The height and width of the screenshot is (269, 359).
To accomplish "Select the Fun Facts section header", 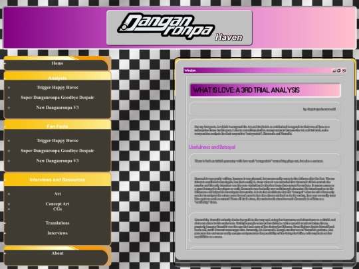I will click(x=57, y=126).
